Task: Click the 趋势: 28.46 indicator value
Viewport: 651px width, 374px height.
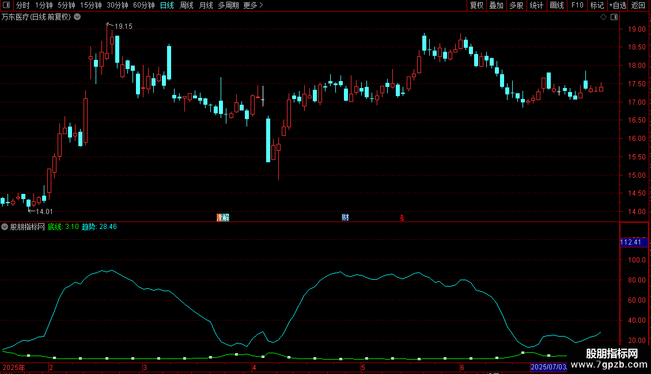Action: click(x=99, y=227)
